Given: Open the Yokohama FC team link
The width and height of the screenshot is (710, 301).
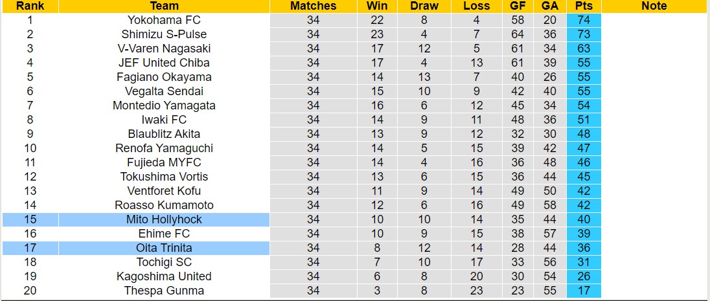Looking at the screenshot, I should tap(164, 20).
